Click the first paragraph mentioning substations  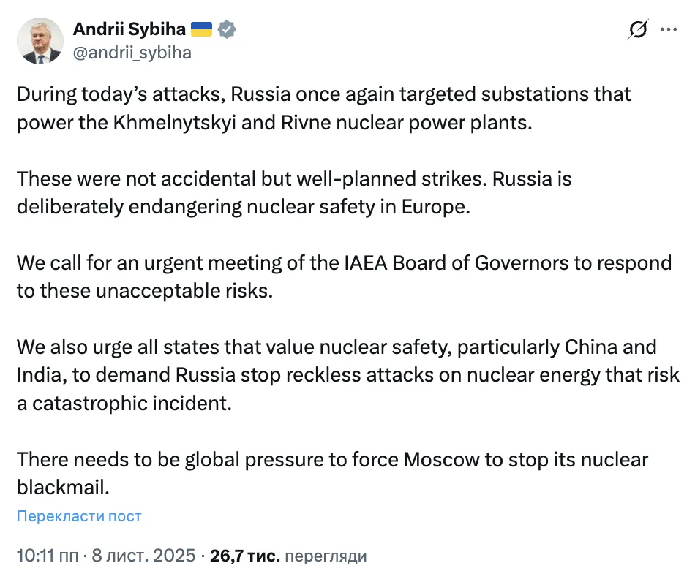pyautogui.click(x=322, y=107)
